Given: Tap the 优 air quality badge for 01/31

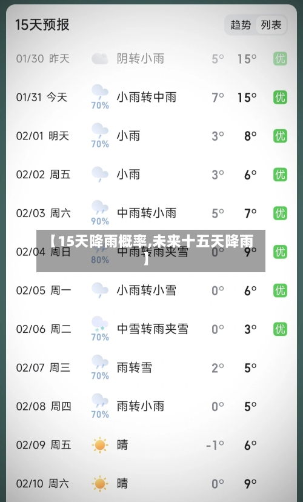Looking at the screenshot, I should coord(281,98).
